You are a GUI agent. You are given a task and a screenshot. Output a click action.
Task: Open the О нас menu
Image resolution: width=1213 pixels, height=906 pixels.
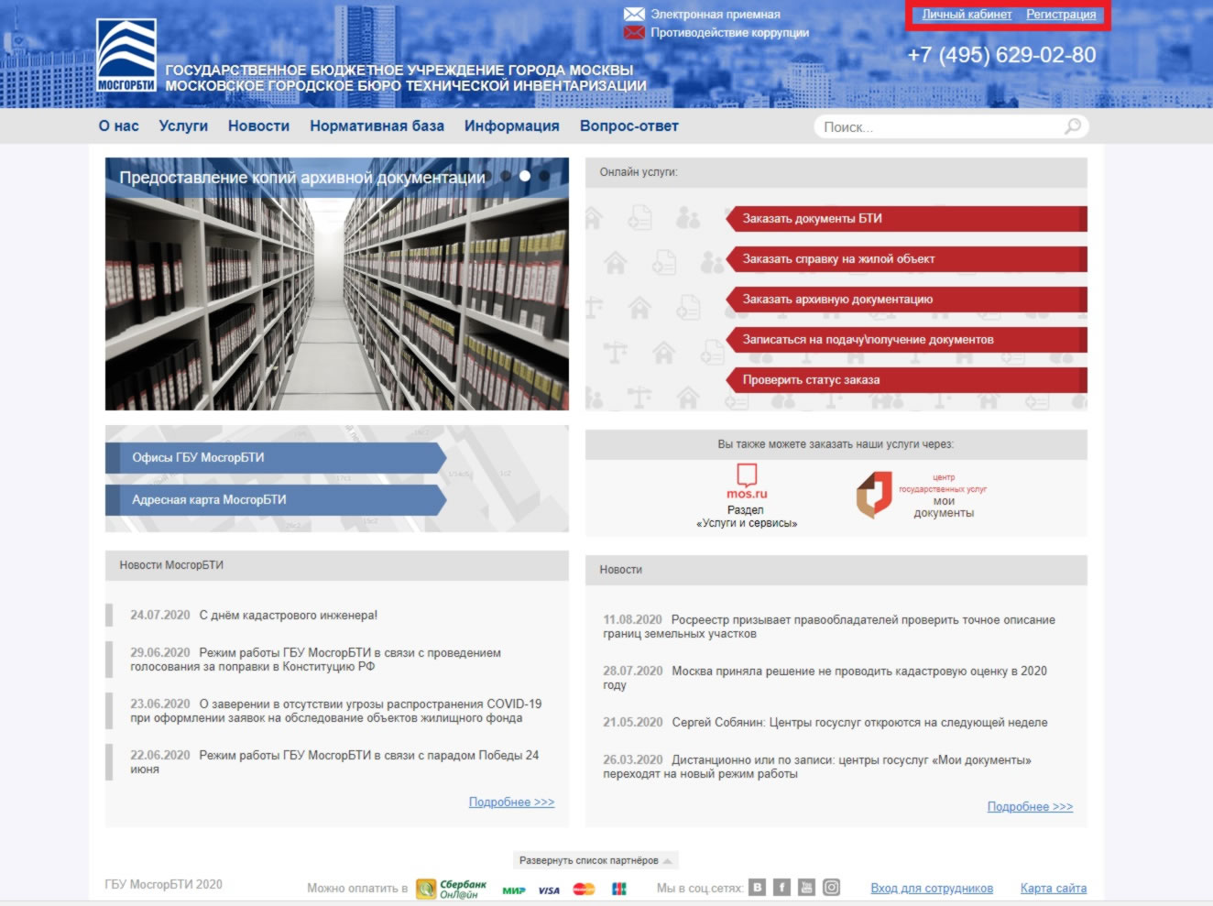[x=119, y=126]
